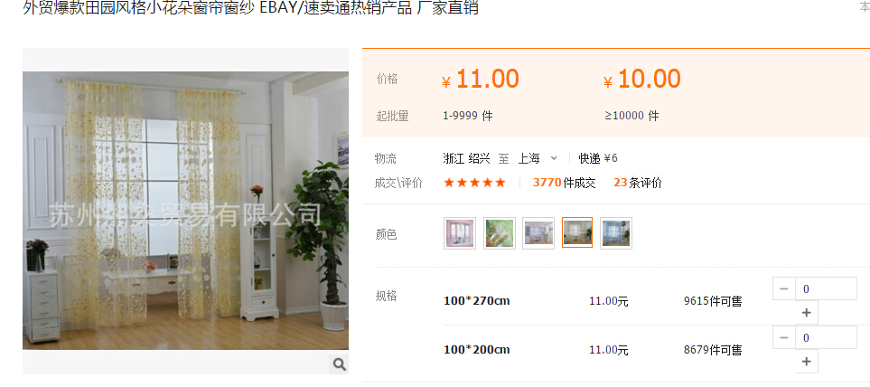
Task: Open the magnifier zoom icon on product image
Action: [340, 364]
